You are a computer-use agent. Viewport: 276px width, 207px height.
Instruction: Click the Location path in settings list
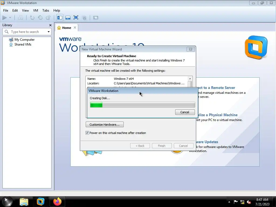tap(149, 83)
